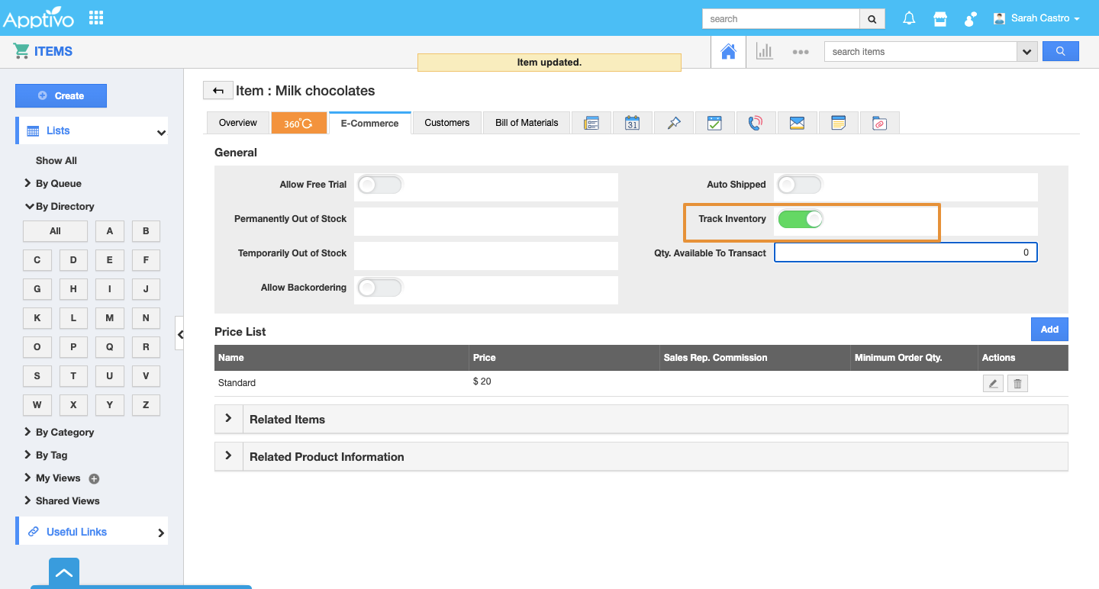
Task: Enable the Allow Backordering toggle
Action: tap(379, 288)
